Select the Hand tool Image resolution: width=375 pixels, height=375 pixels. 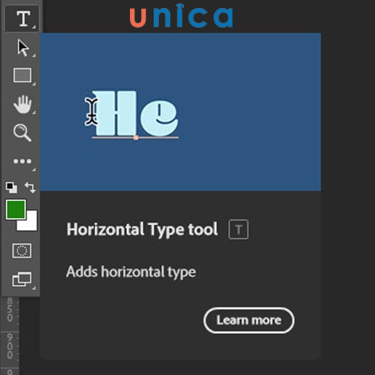22,104
